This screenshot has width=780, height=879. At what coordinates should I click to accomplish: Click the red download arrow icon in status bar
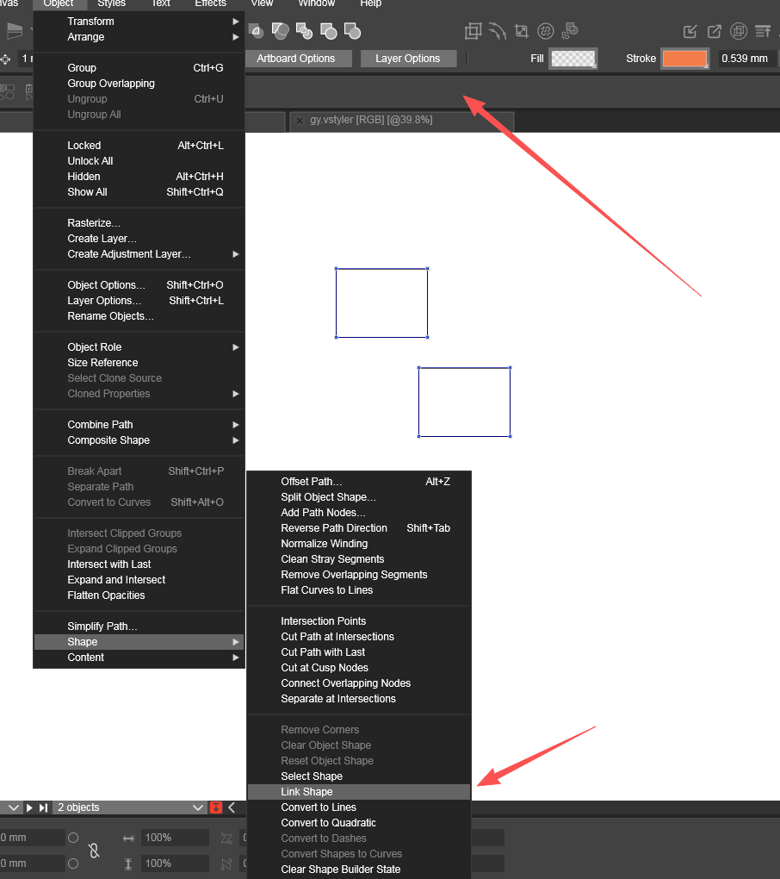(x=216, y=807)
